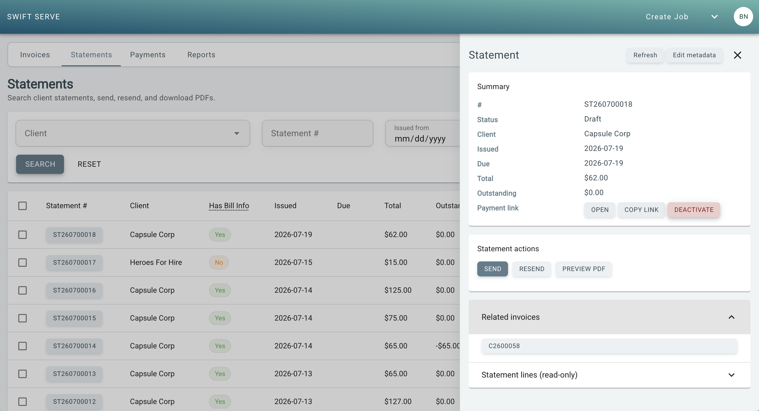
Task: Switch to the Payments tab
Action: click(x=148, y=55)
